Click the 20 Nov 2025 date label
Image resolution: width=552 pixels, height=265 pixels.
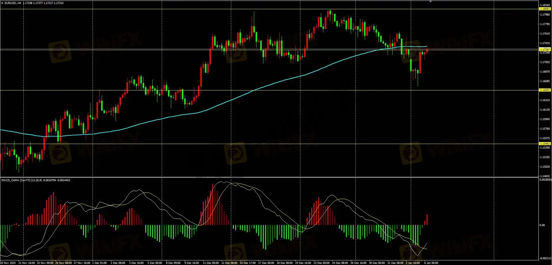[x=8, y=263]
